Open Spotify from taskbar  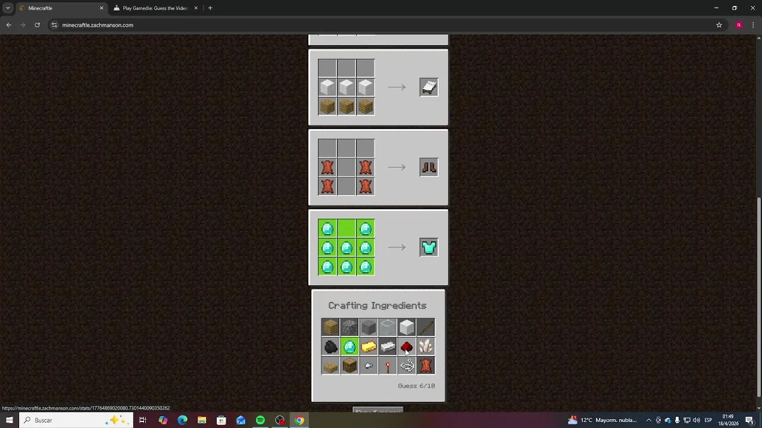(x=260, y=420)
